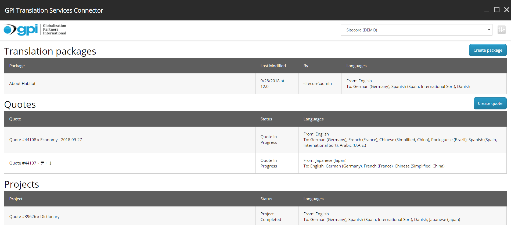The width and height of the screenshot is (511, 225).
Task: Open Quote #44107 entry
Action: coord(30,163)
